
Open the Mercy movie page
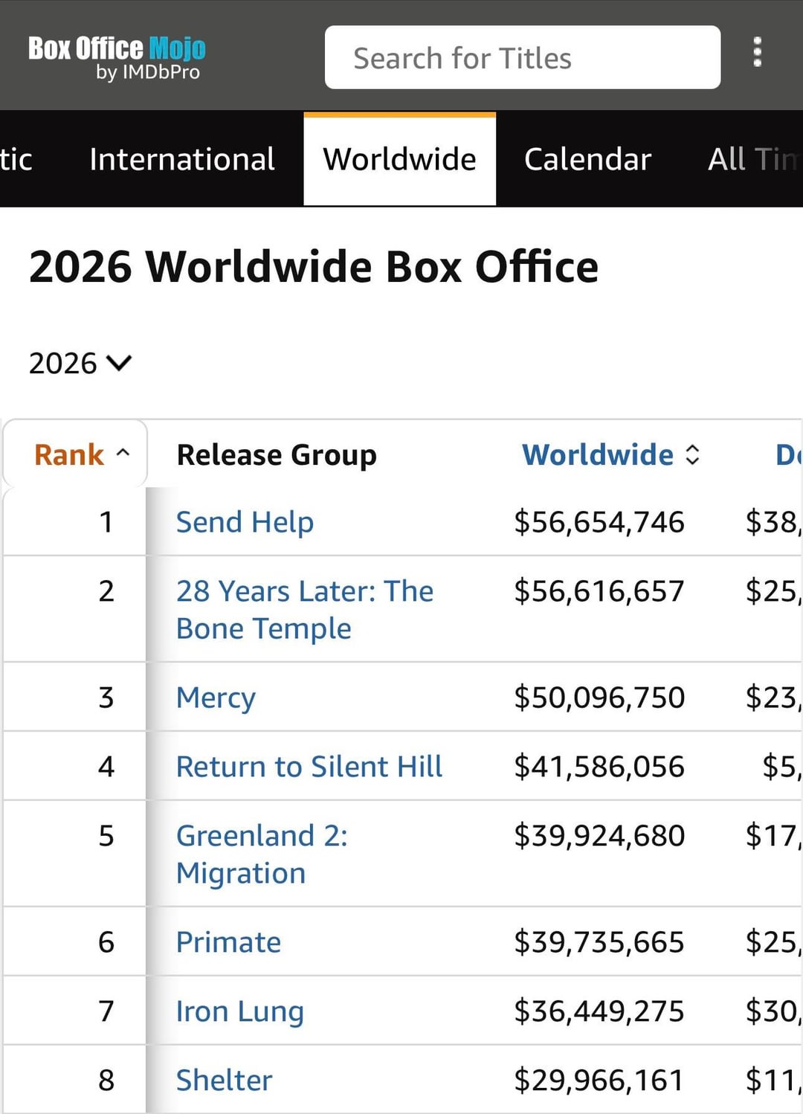(x=216, y=698)
